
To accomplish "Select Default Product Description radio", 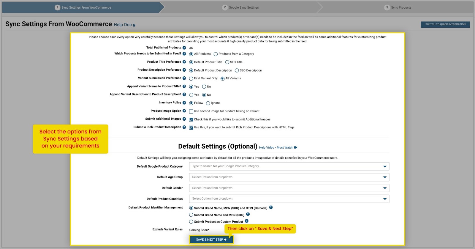I will pos(191,70).
